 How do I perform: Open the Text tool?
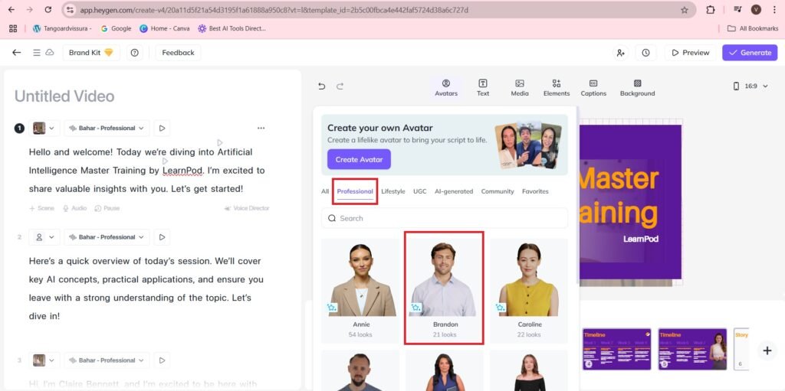(x=483, y=87)
